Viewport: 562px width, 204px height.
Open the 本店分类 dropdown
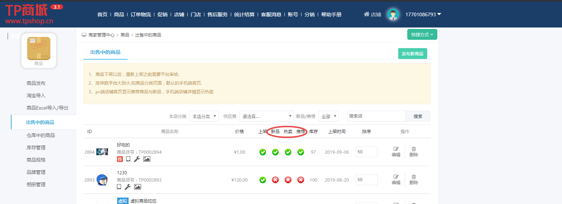(204, 116)
